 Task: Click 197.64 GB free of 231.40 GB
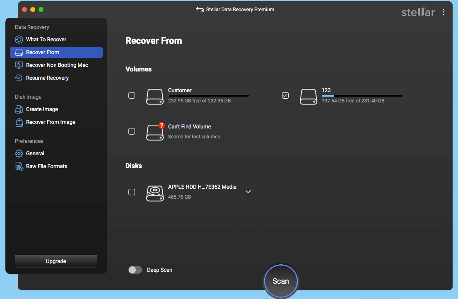pos(353,100)
